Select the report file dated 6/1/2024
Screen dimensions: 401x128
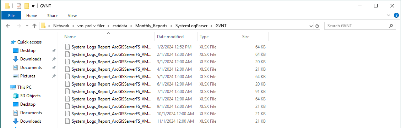click(166, 84)
